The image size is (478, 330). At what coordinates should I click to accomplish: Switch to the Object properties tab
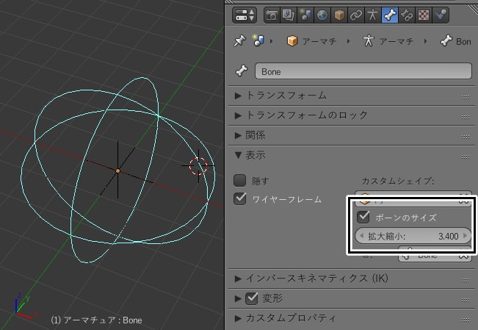(x=339, y=15)
